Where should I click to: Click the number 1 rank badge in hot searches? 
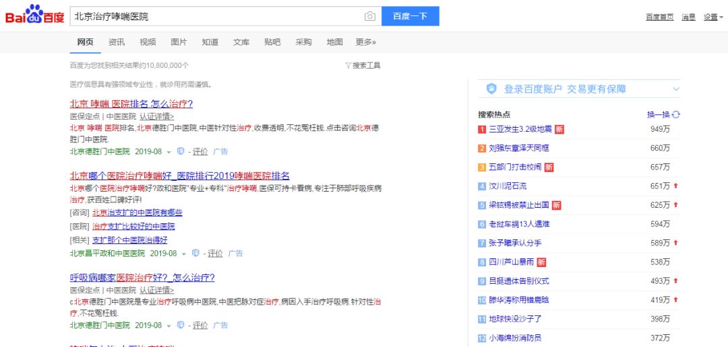[x=482, y=129]
